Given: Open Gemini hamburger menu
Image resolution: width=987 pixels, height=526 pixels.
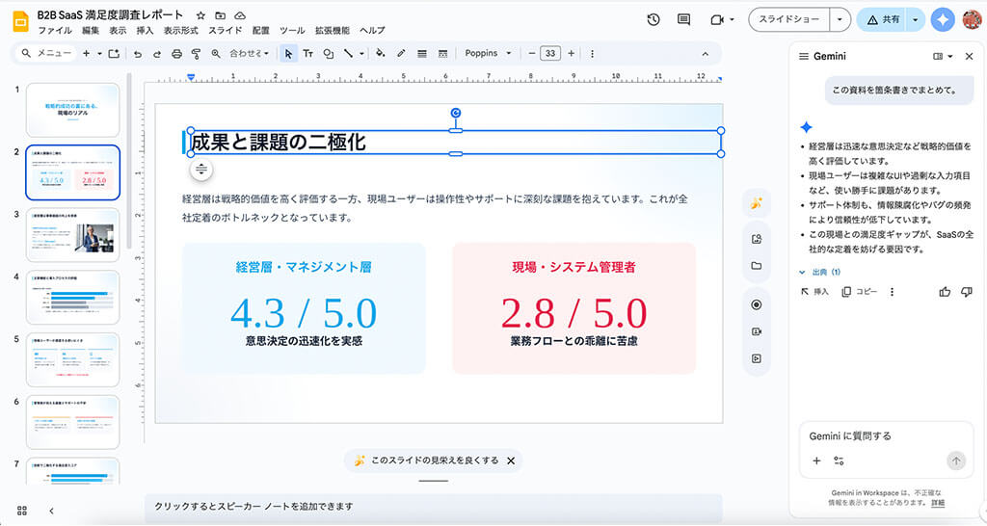Looking at the screenshot, I should 804,56.
